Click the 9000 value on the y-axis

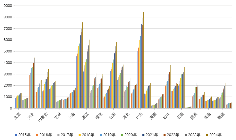[8, 6]
